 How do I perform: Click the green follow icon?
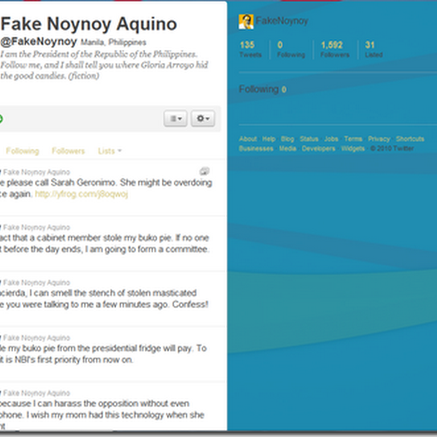click(1, 119)
